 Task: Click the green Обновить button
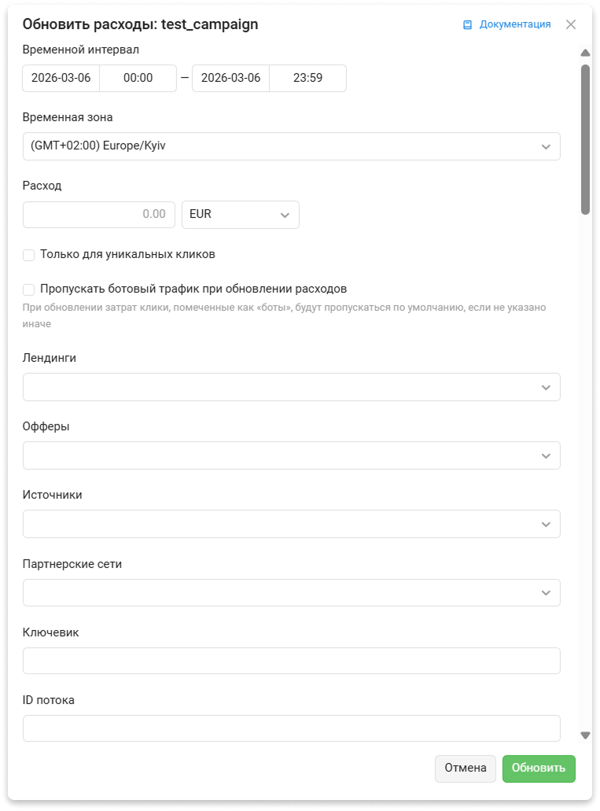[x=539, y=769]
